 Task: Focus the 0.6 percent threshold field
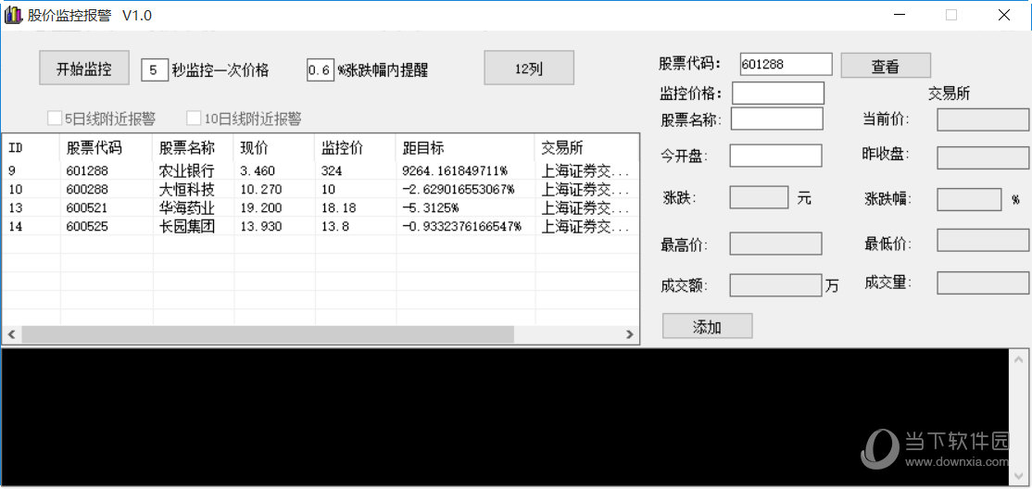[x=321, y=69]
